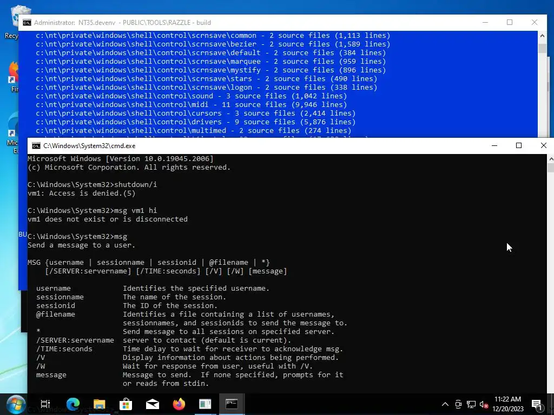Click the '/SERVER:servername' option in help list
Image resolution: width=554 pixels, height=415 pixels.
(x=75, y=340)
